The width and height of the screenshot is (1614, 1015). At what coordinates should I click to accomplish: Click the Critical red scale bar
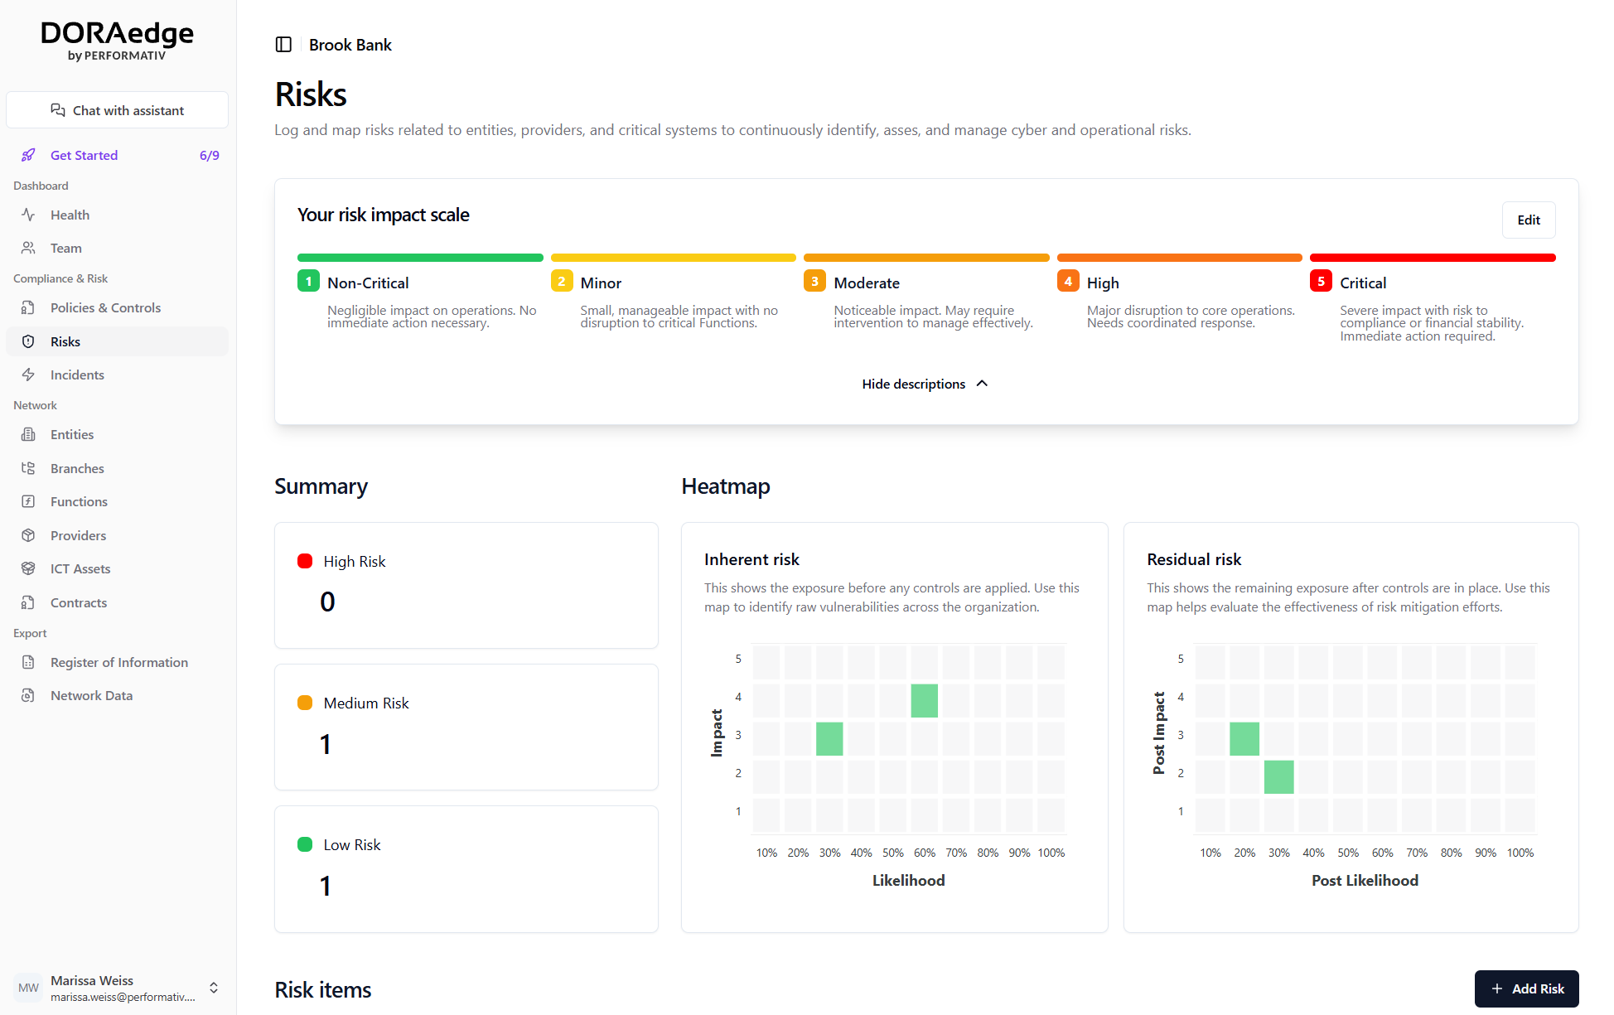(x=1432, y=258)
